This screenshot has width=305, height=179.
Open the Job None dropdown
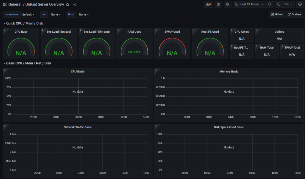(x=56, y=14)
